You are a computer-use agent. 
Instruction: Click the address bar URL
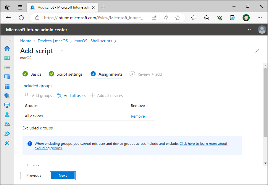tap(95, 18)
